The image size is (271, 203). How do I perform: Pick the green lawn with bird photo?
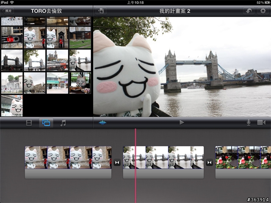coord(80,38)
